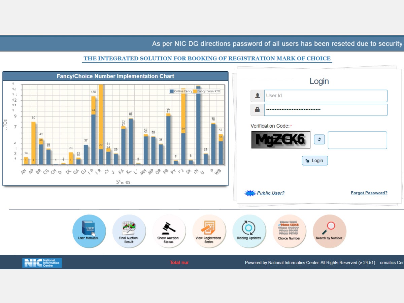Open Show Auction Status
404x303 pixels.
click(x=169, y=231)
